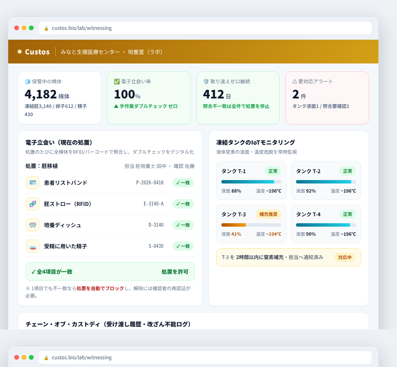Click the 培養ディッシュ row icon
This screenshot has width=397, height=367.
33,225
